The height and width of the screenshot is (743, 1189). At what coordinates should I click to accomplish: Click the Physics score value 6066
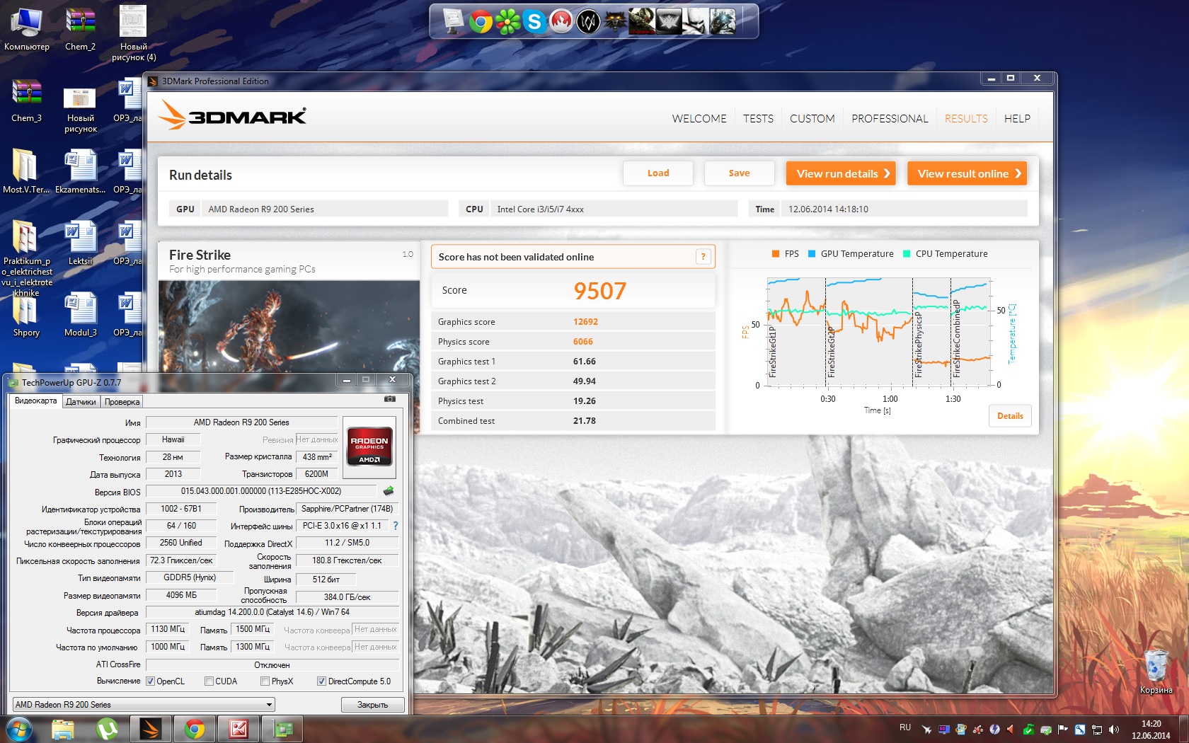583,342
